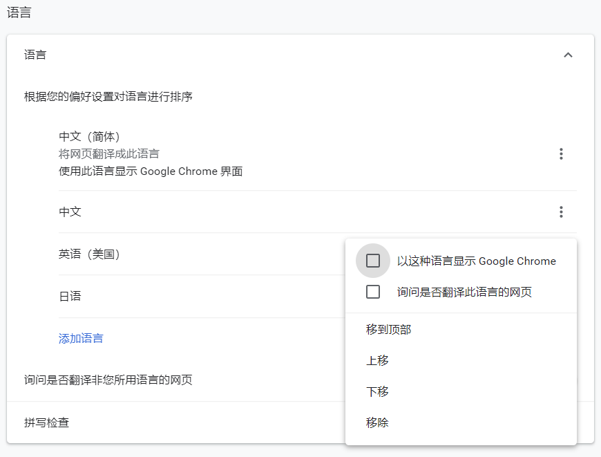The image size is (601, 457).
Task: Enable the 询问是否翻译此语言的网页 checkbox
Action: (373, 292)
